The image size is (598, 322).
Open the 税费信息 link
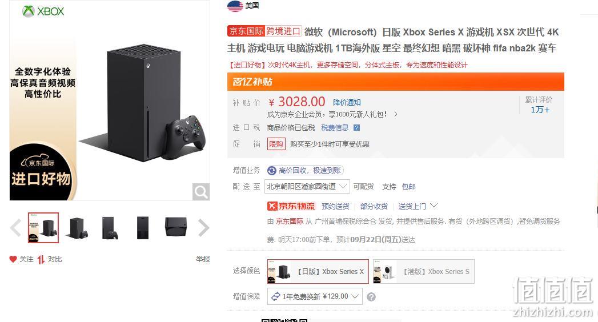pos(335,128)
